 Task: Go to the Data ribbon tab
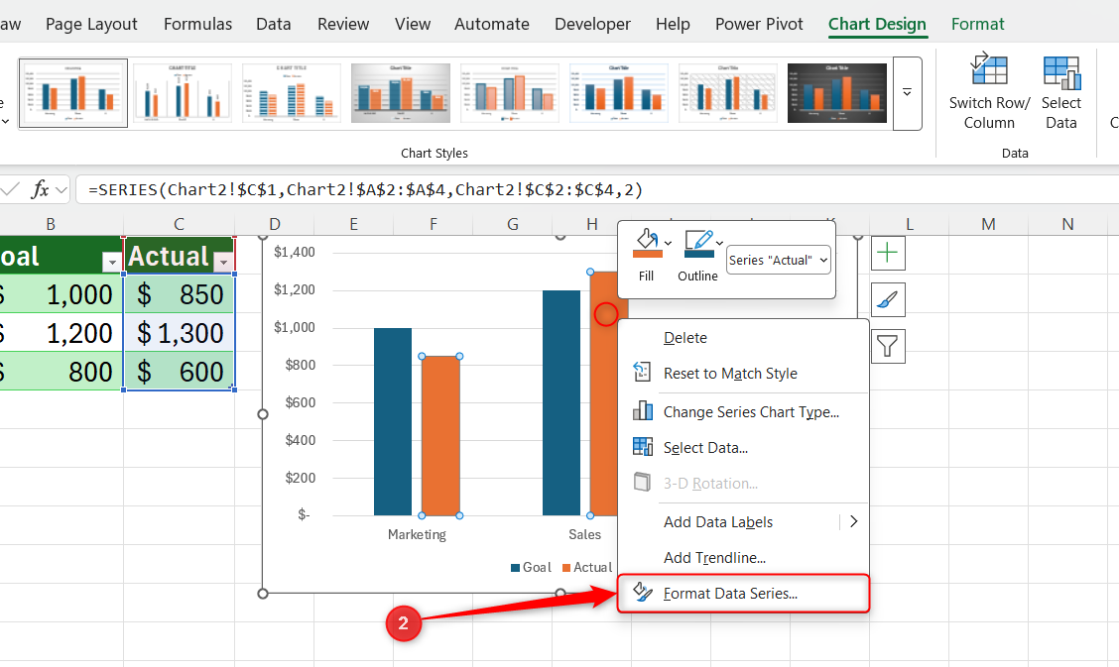(274, 24)
